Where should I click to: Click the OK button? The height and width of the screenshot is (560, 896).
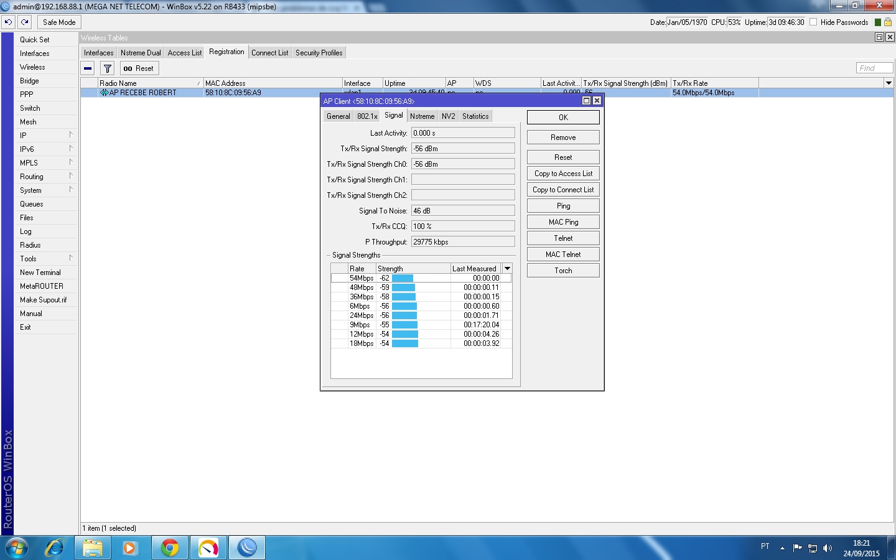pyautogui.click(x=563, y=117)
